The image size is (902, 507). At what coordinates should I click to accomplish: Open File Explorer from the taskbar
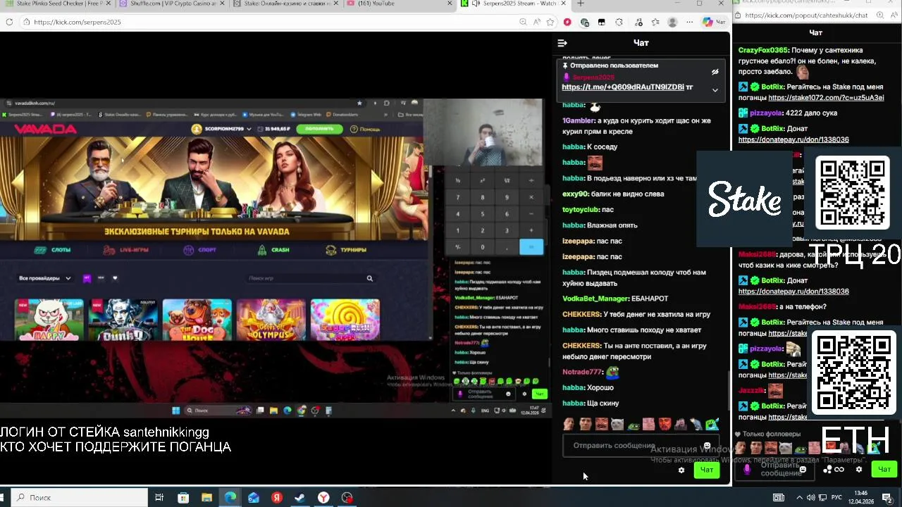(206, 498)
